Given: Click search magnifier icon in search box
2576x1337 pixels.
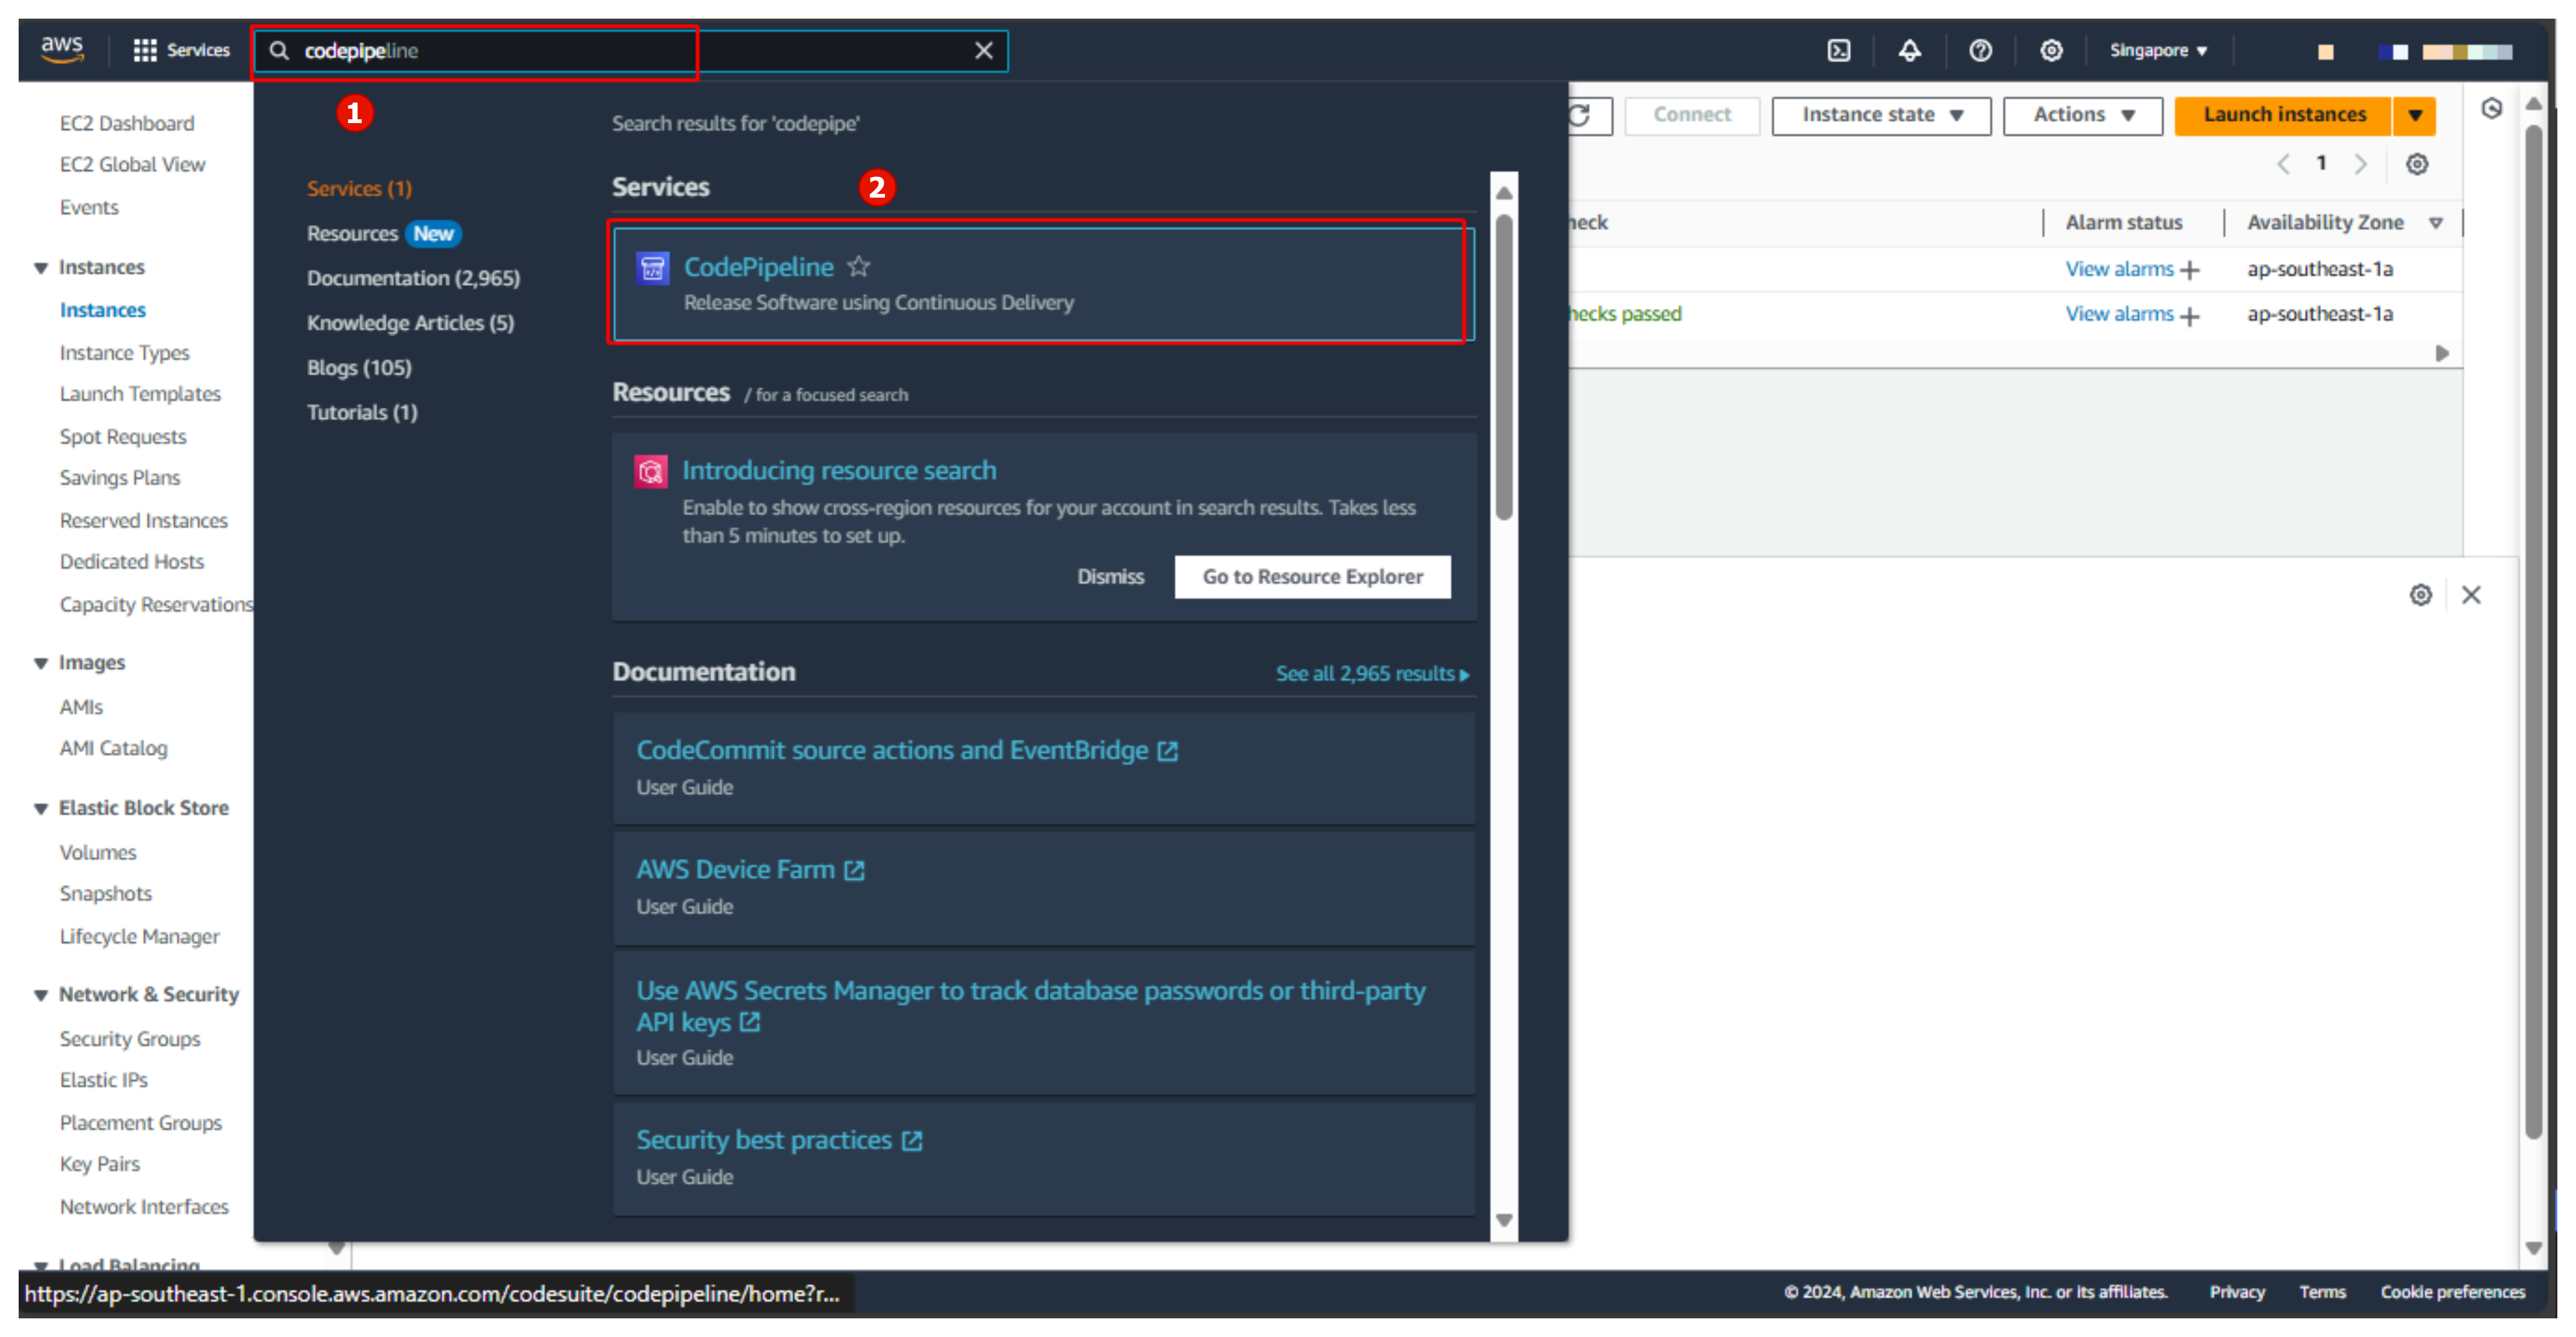Looking at the screenshot, I should (x=279, y=50).
